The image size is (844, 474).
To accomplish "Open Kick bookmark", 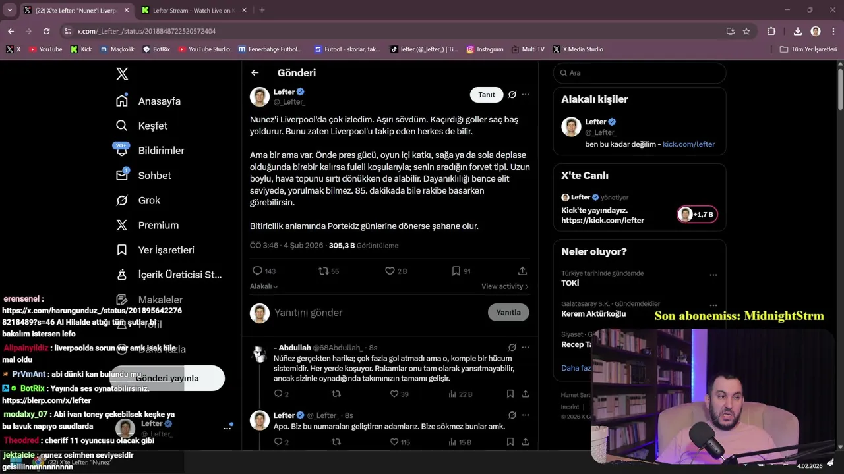I will (81, 49).
